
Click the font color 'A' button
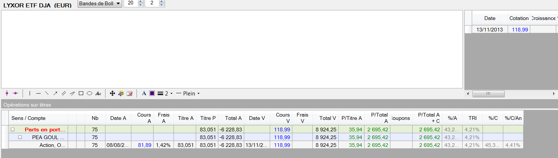point(144,94)
